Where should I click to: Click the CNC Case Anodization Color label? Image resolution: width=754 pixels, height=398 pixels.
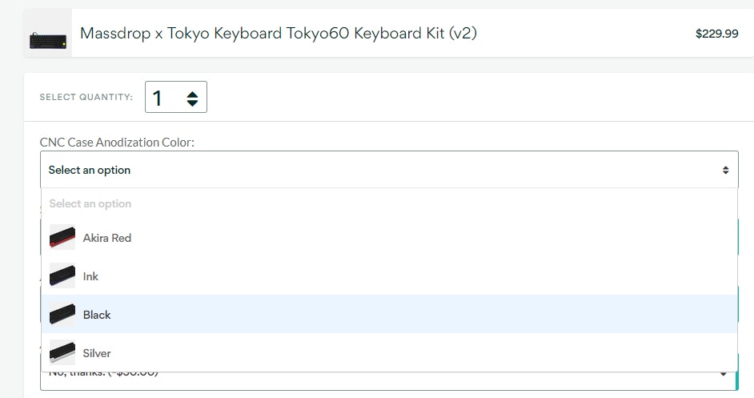117,142
